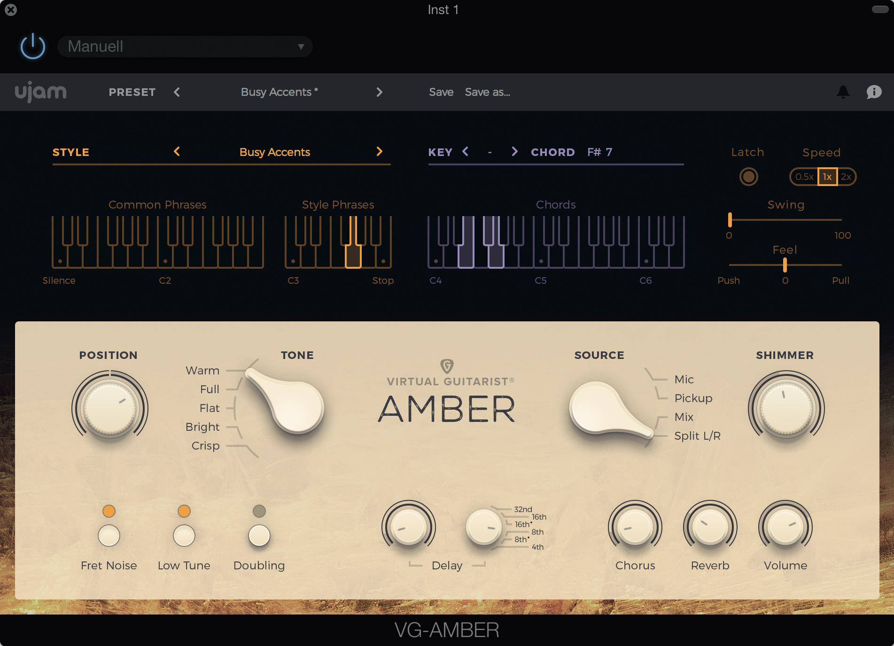
Task: Click the Virtual Guitarist Amber logo
Action: point(447,391)
